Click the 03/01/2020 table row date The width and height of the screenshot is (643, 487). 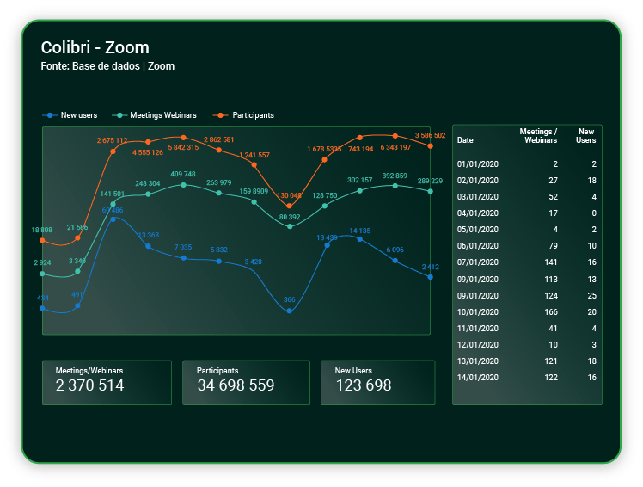pos(478,197)
